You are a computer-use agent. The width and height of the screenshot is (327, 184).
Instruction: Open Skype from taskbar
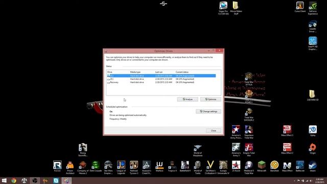(x=56, y=180)
